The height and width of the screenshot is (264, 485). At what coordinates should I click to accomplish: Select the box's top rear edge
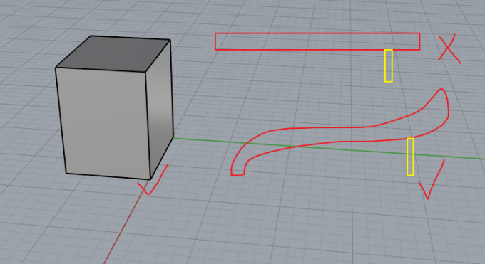[131, 38]
